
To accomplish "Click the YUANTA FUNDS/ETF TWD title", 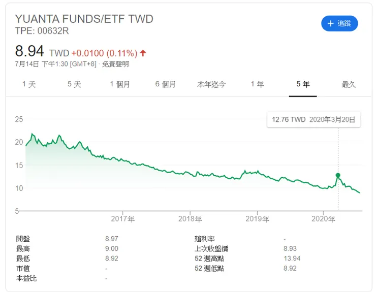I will [x=84, y=19].
